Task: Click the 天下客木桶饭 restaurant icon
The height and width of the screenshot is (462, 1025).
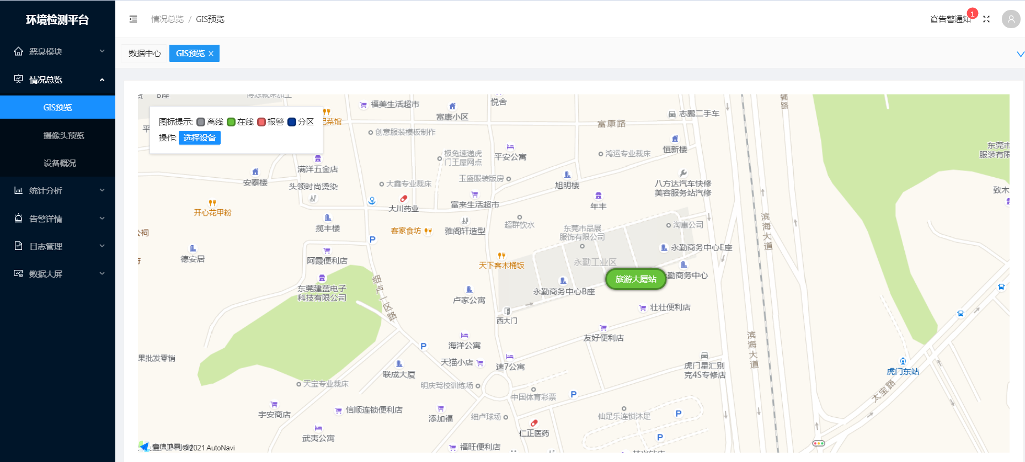Action: (501, 256)
